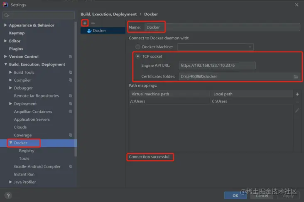This screenshot has width=304, height=202.
Task: Edit path mapping with pencil icon
Action: (297, 110)
